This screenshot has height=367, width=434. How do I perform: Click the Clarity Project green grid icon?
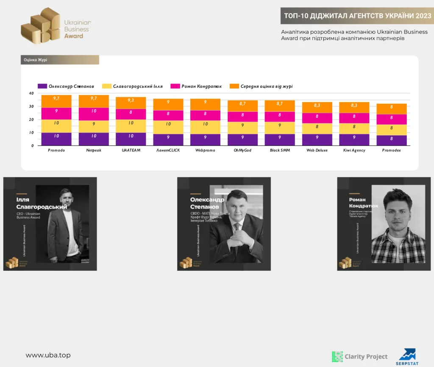(337, 356)
